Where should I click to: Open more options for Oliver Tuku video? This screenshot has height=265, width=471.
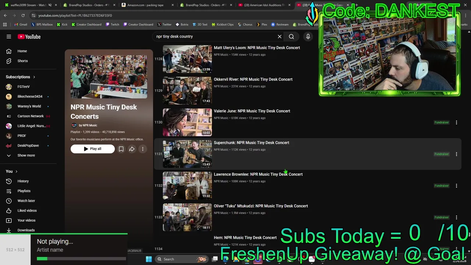456,217
